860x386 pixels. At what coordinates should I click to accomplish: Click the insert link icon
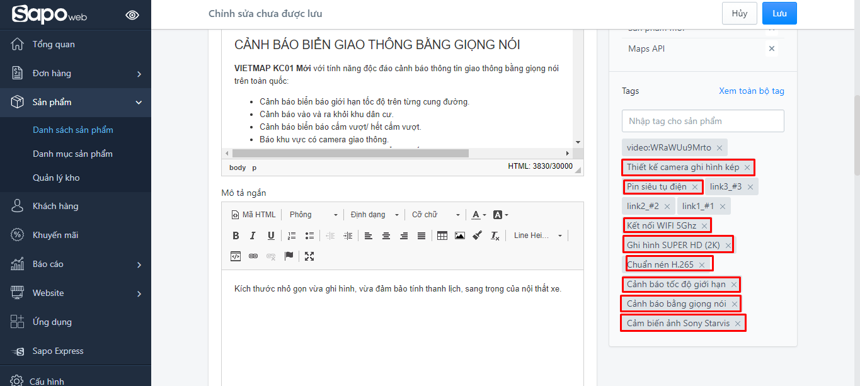coord(253,256)
